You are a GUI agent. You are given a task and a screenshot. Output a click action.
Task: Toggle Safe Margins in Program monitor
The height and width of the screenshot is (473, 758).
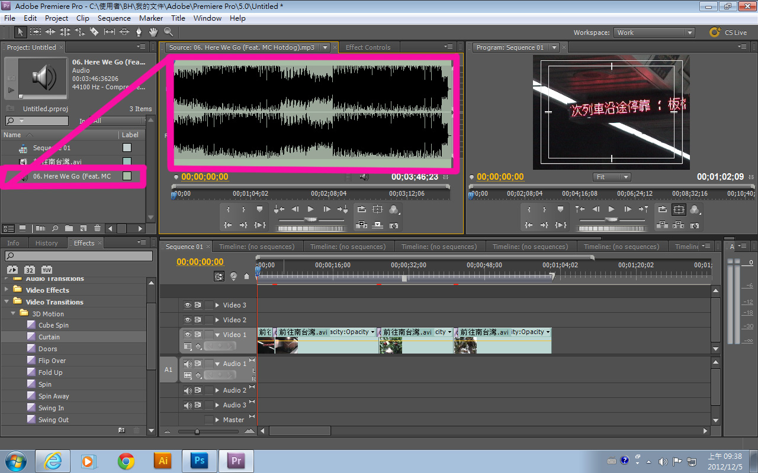coord(679,209)
